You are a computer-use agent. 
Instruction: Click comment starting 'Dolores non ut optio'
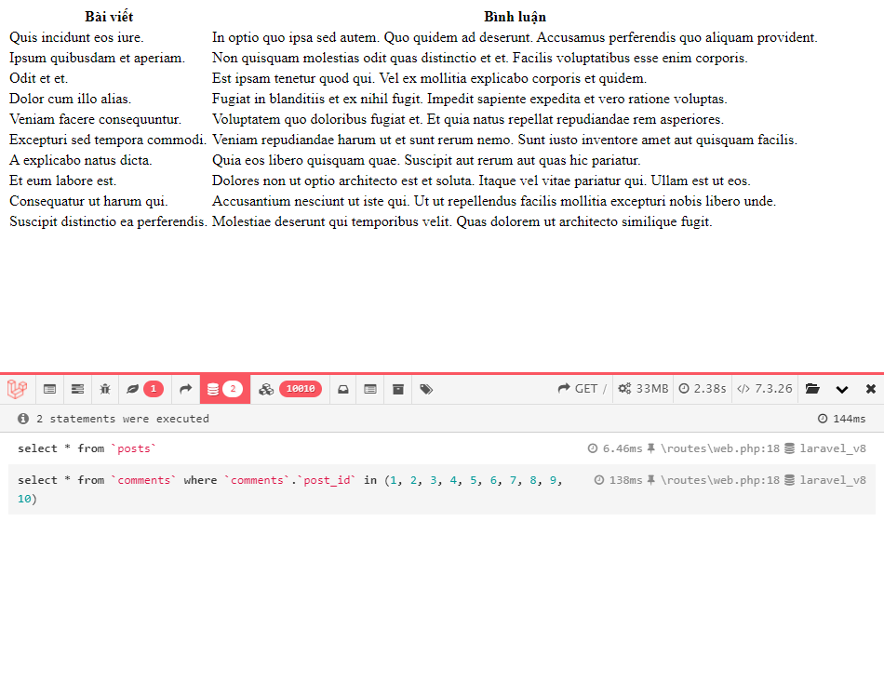pyautogui.click(x=481, y=181)
